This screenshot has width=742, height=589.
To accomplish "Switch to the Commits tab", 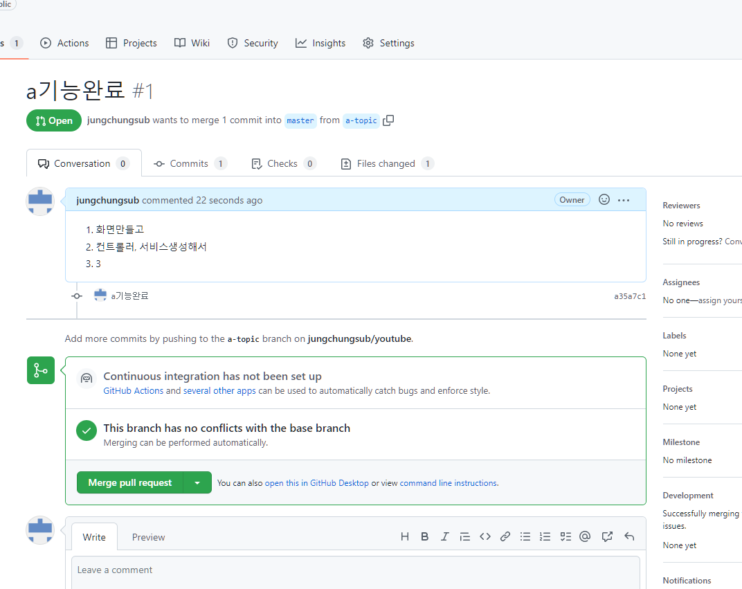I will (190, 164).
